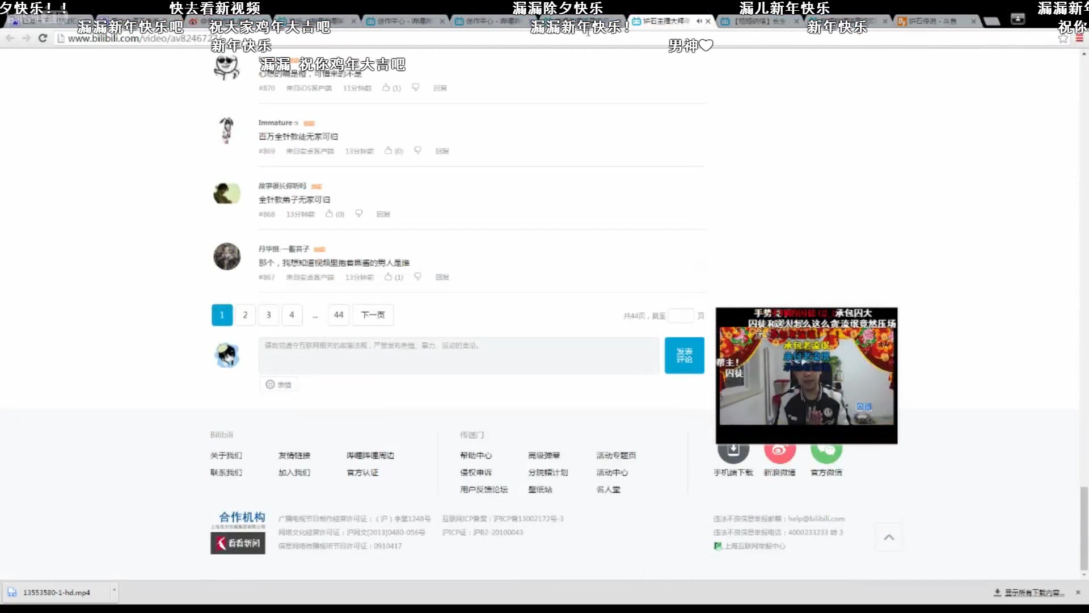
Task: Open 友情链接 footer link
Action: (294, 455)
